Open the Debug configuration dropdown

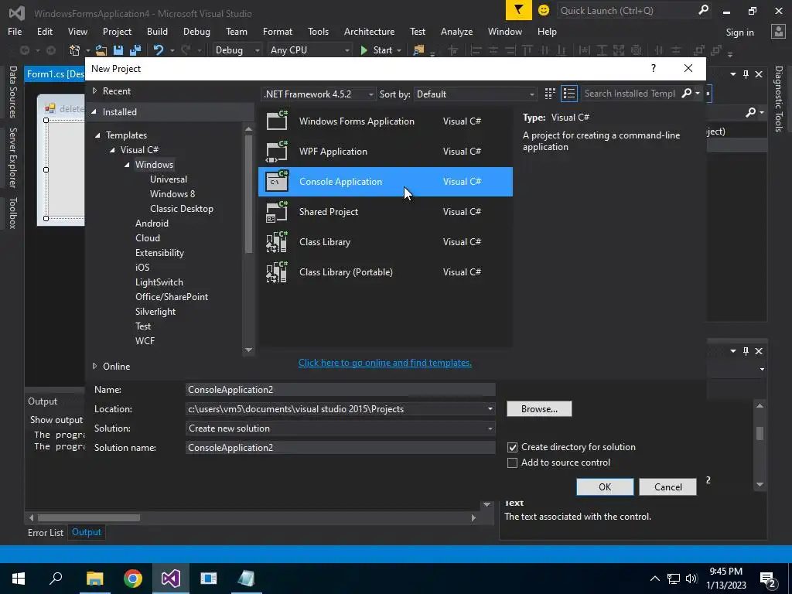pyautogui.click(x=237, y=50)
